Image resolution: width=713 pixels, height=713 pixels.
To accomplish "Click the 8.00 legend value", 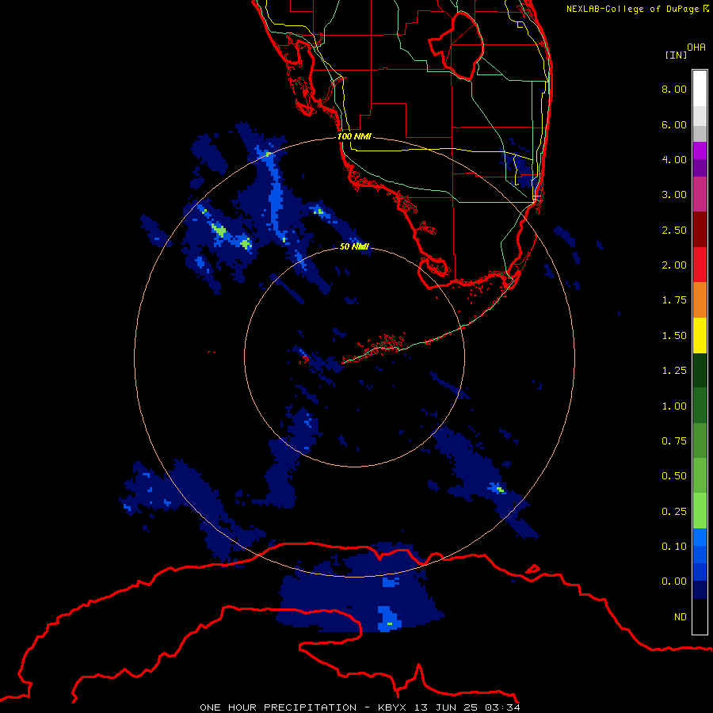I will (674, 89).
